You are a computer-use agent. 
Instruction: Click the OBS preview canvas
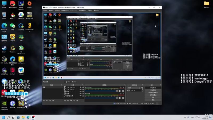[102, 46]
